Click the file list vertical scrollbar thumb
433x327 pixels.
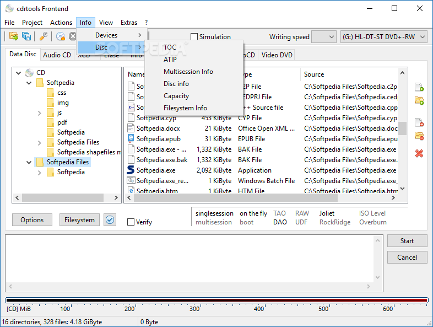[402, 128]
